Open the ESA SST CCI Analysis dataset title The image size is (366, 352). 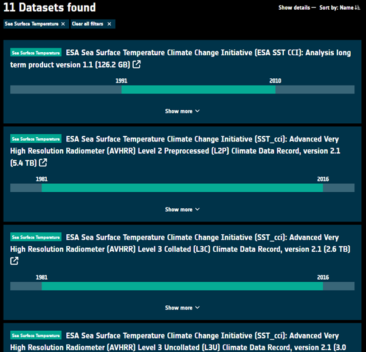tap(207, 53)
